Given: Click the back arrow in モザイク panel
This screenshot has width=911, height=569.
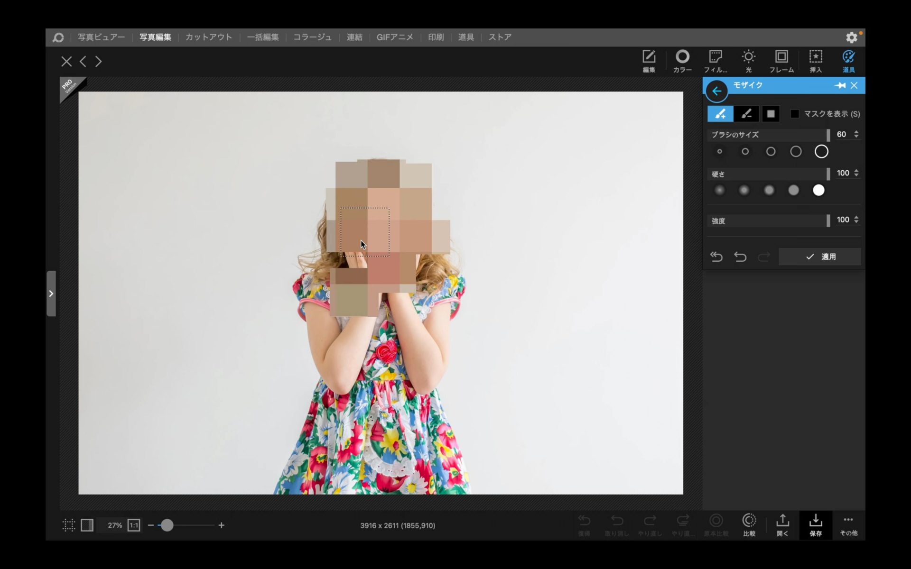Looking at the screenshot, I should 716,91.
